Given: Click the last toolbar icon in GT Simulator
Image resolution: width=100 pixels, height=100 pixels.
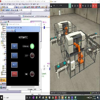Looking at the screenshot, I should (14, 30).
